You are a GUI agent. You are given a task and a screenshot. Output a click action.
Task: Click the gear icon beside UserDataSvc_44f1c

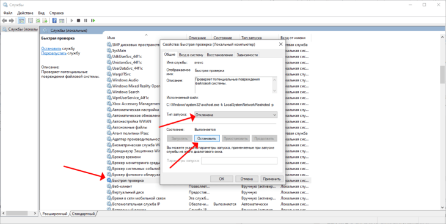(109, 68)
